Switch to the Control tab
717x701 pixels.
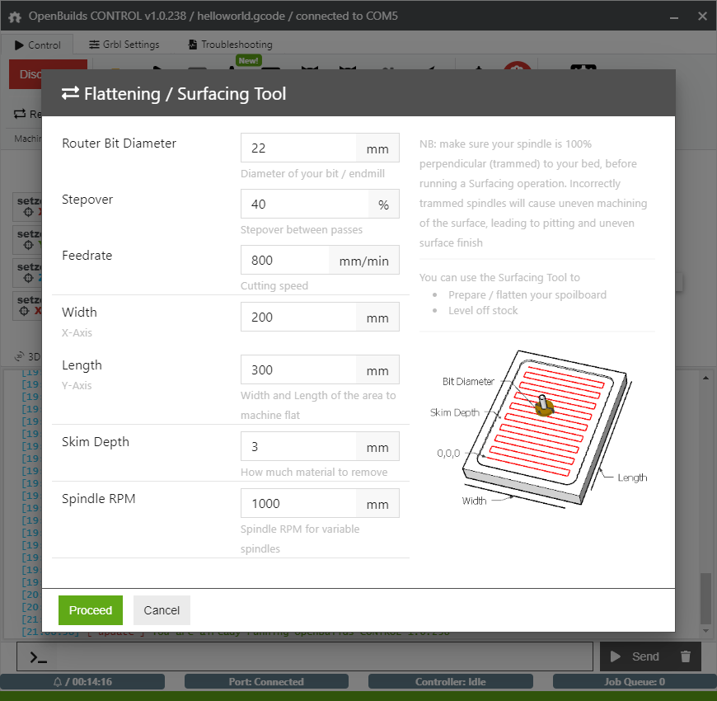point(38,45)
